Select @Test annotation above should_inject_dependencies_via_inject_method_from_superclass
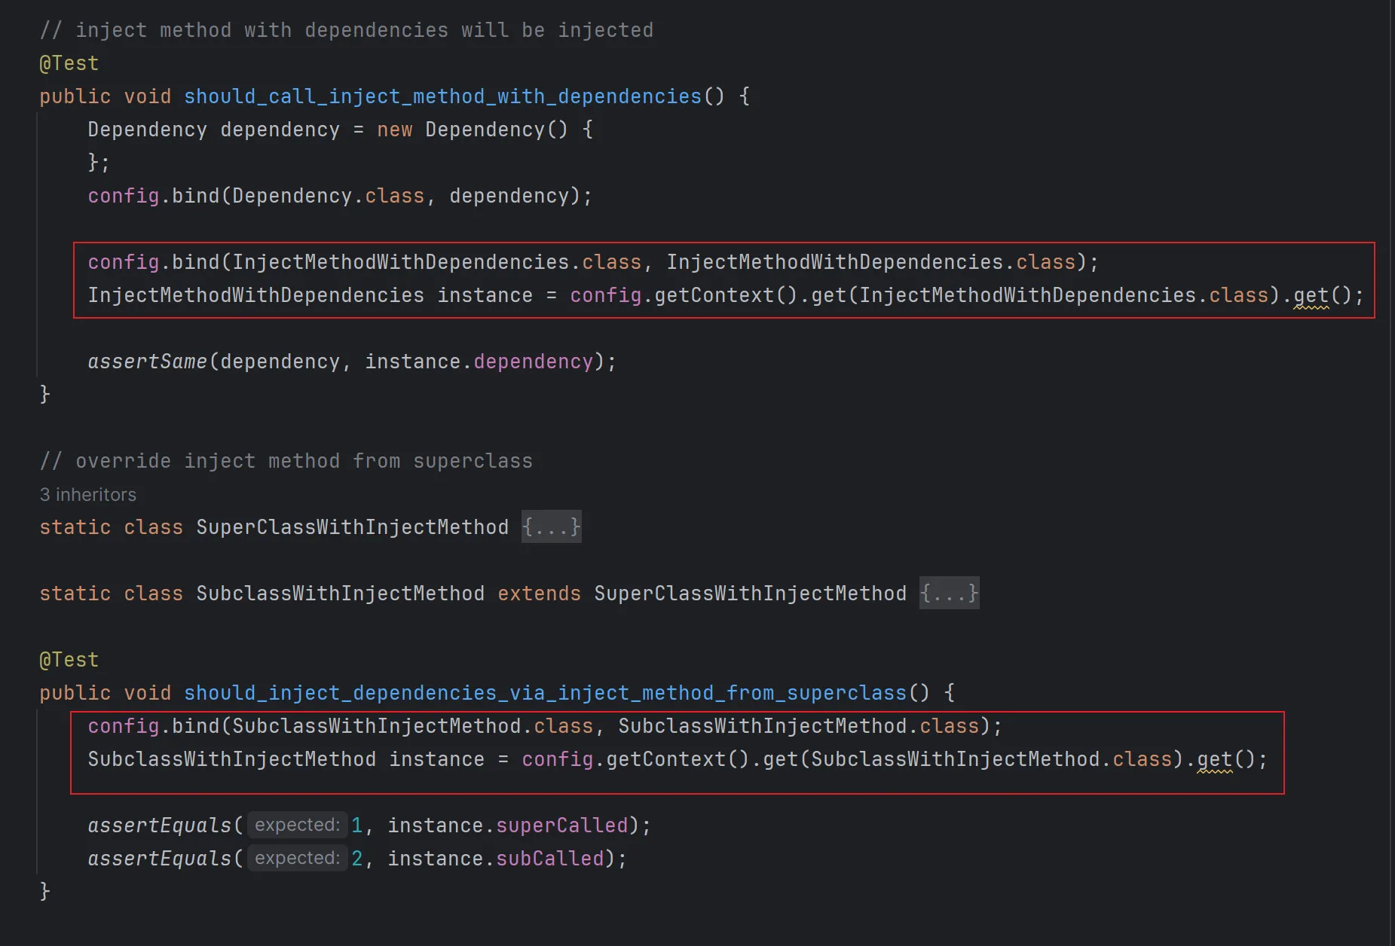Screen dimensions: 1395x946 tap(69, 660)
